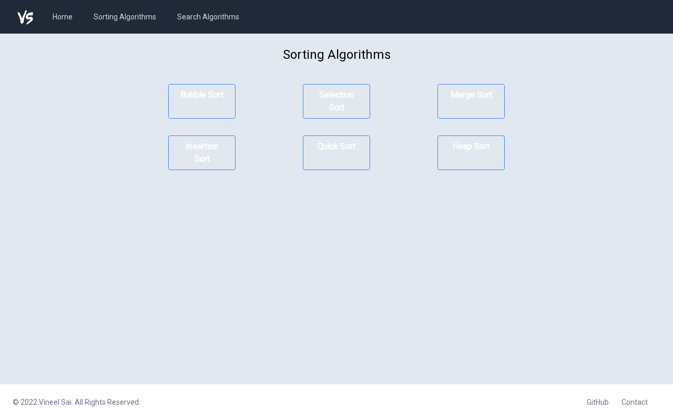This screenshot has width=673, height=420.
Task: Visit the GitHub footer link
Action: point(598,402)
